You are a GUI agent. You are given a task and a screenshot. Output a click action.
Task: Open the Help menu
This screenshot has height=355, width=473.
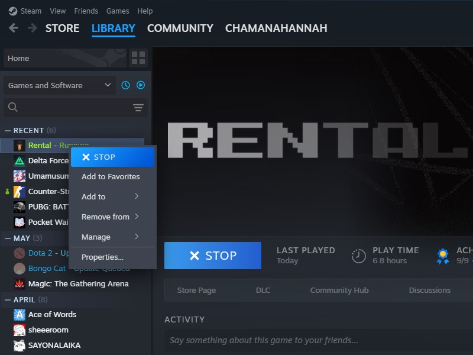(145, 11)
